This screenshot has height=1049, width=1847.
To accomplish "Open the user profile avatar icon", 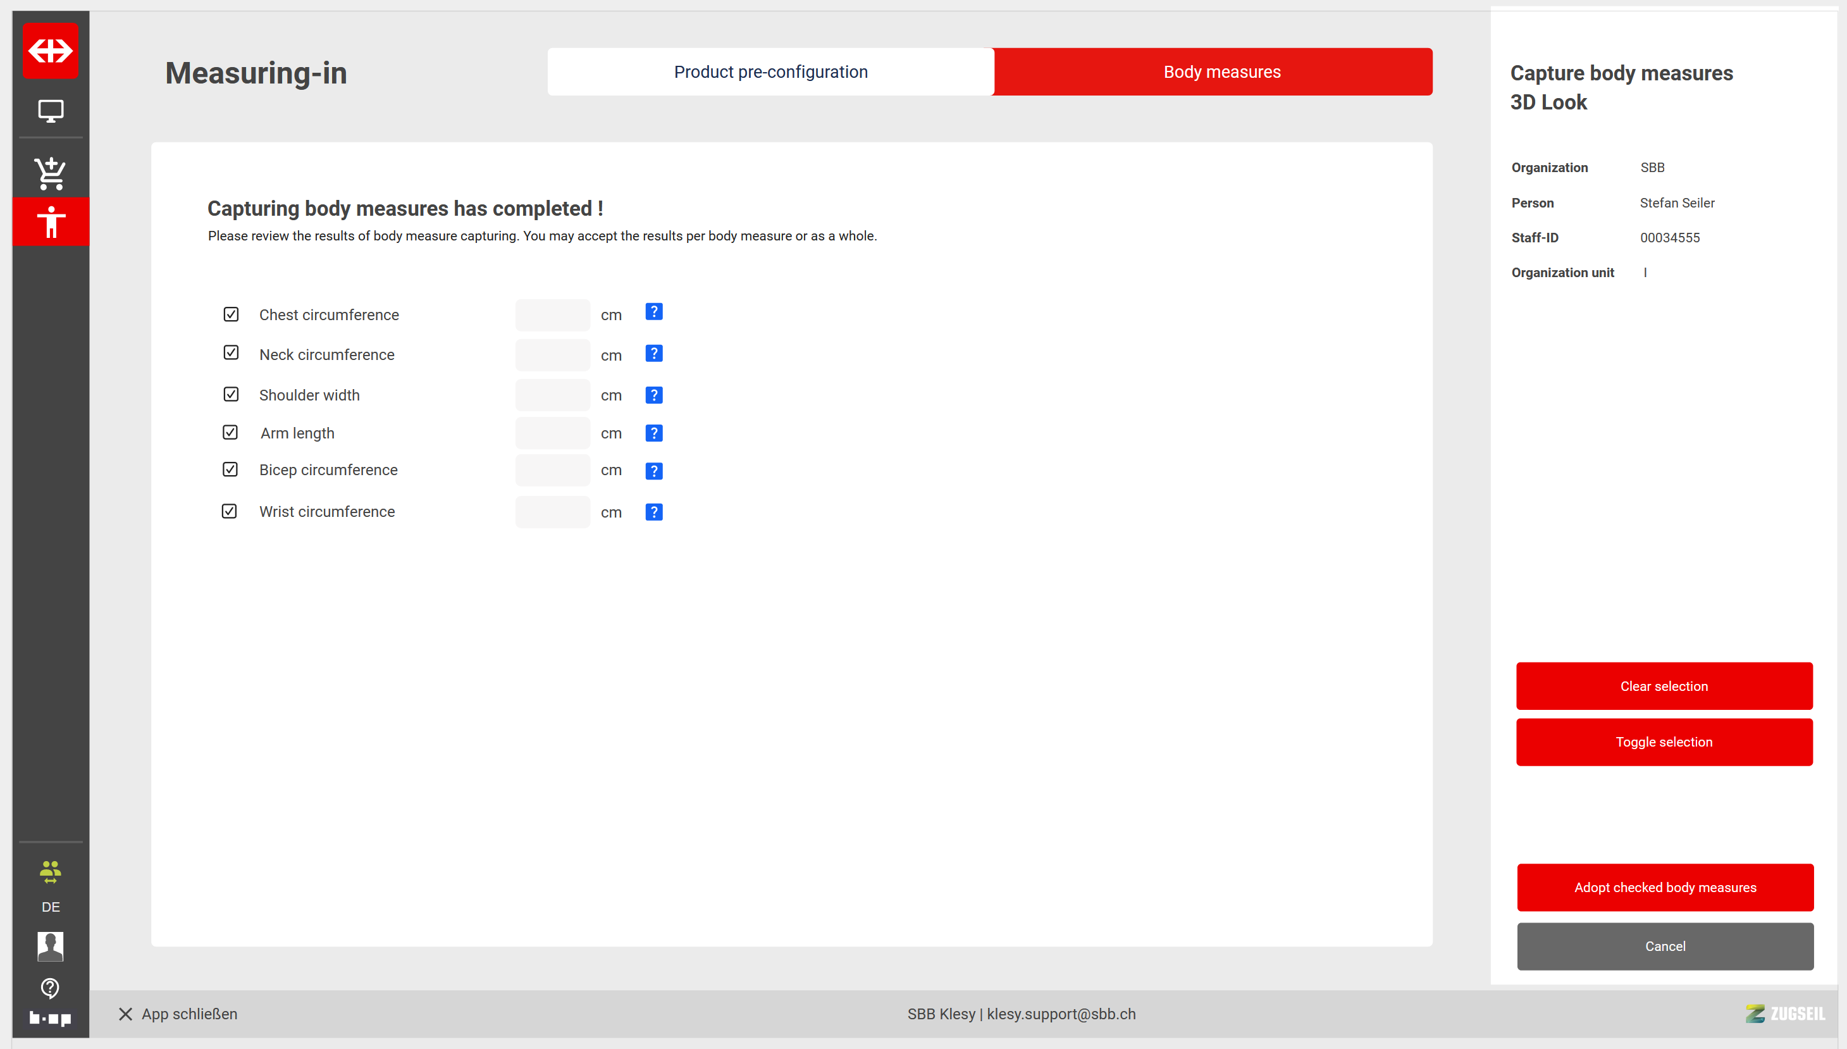I will click(x=51, y=946).
